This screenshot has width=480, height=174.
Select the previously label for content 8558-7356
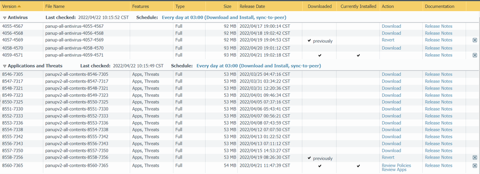pos(323,159)
